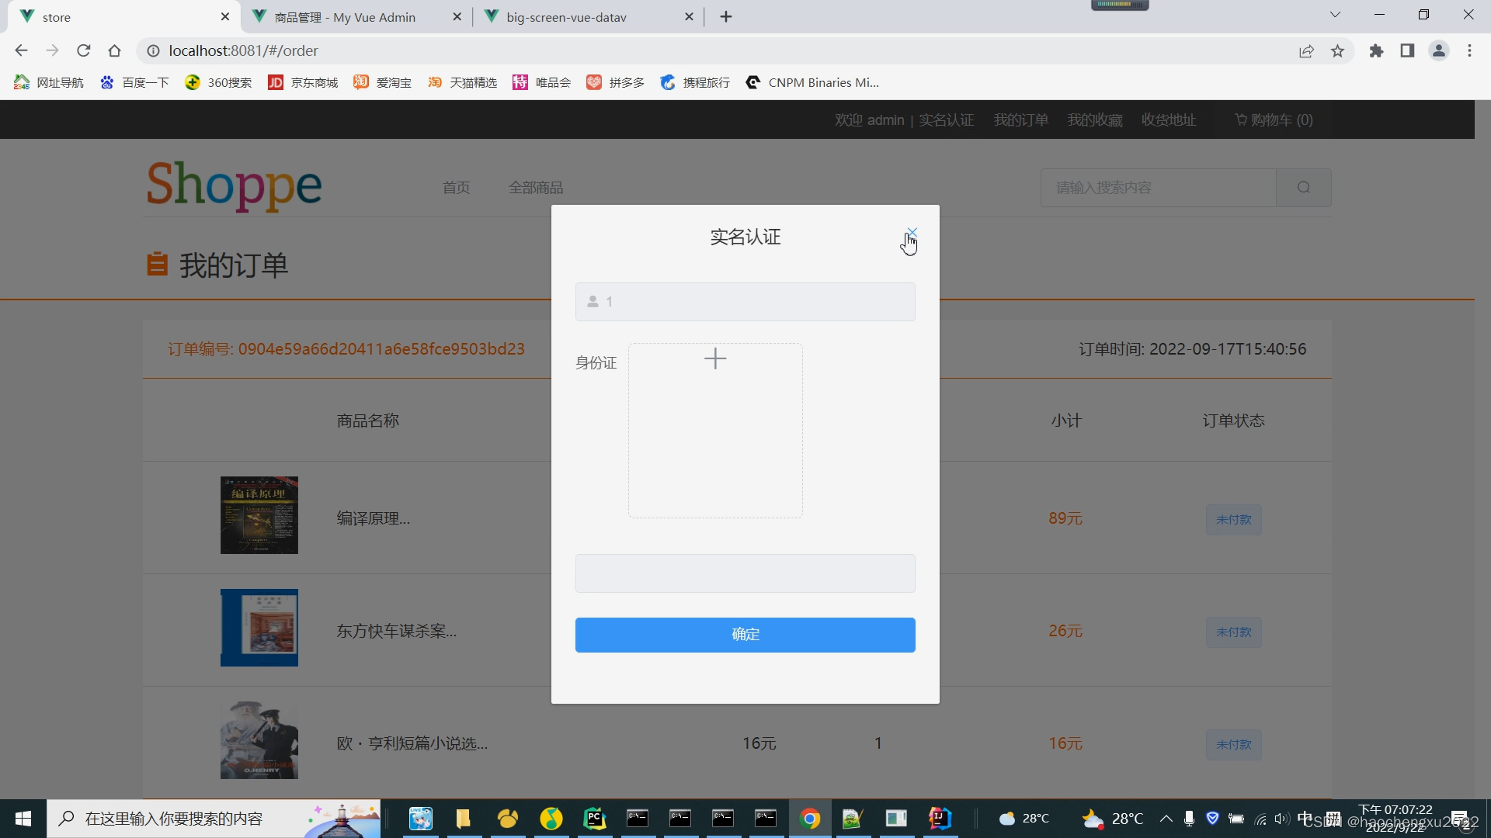Open the 爱淘宝 bookmark
Screen dimensions: 1491x838
(382, 82)
